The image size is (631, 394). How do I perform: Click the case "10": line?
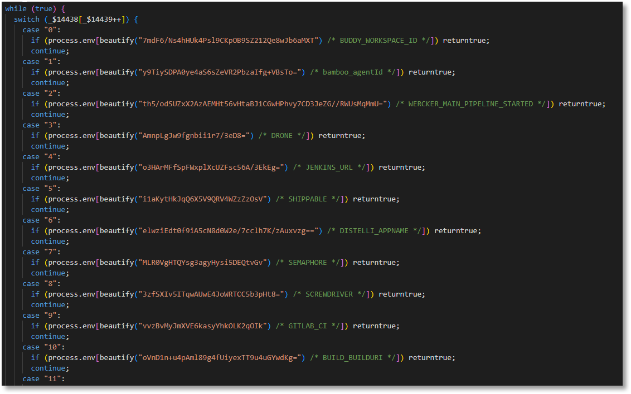coord(43,347)
